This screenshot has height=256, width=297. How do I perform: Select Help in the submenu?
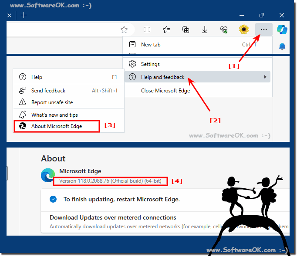click(x=68, y=77)
